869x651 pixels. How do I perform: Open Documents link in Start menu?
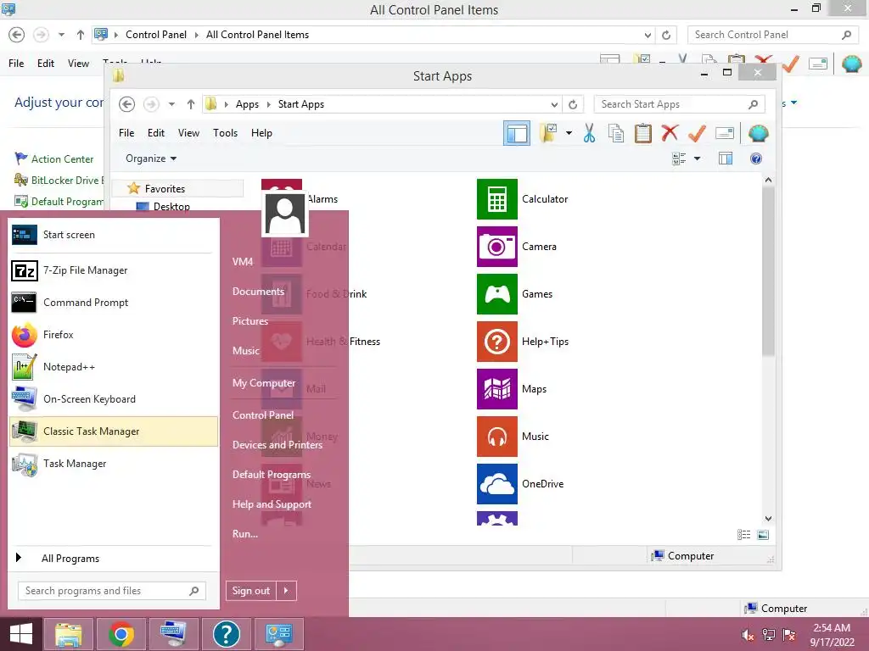(x=258, y=292)
